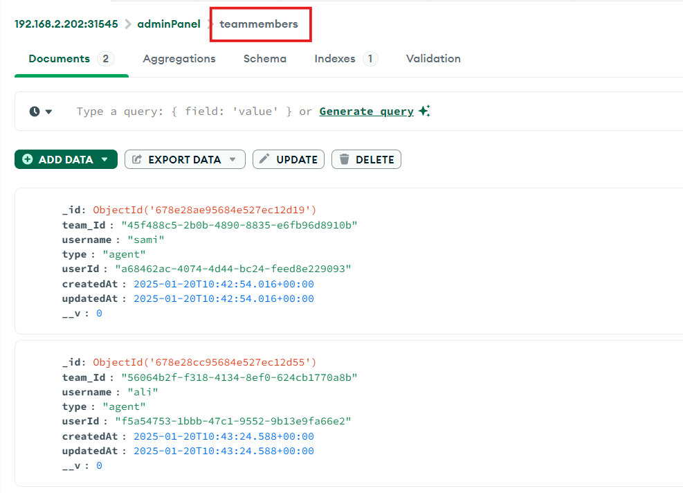The height and width of the screenshot is (493, 683).
Task: Click the pencil icon on UPDATE
Action: [264, 159]
